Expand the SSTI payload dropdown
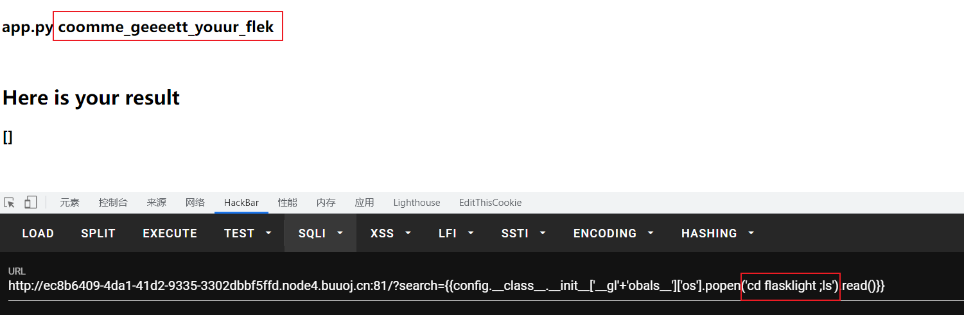The height and width of the screenshot is (315, 964). (523, 234)
